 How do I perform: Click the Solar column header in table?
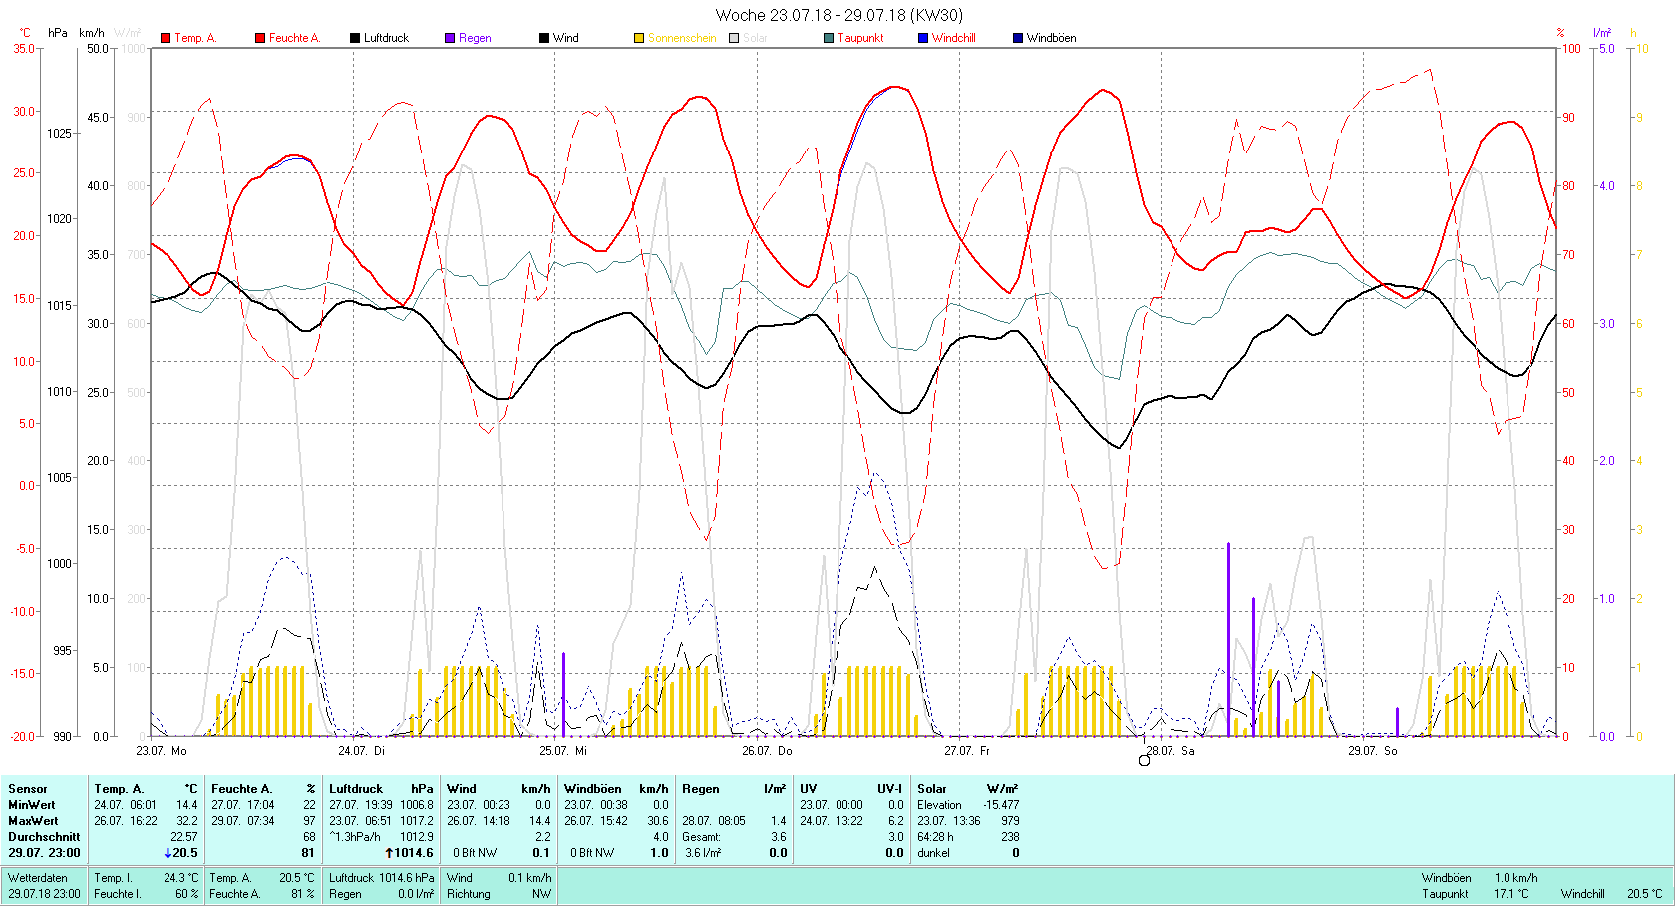pyautogui.click(x=932, y=788)
